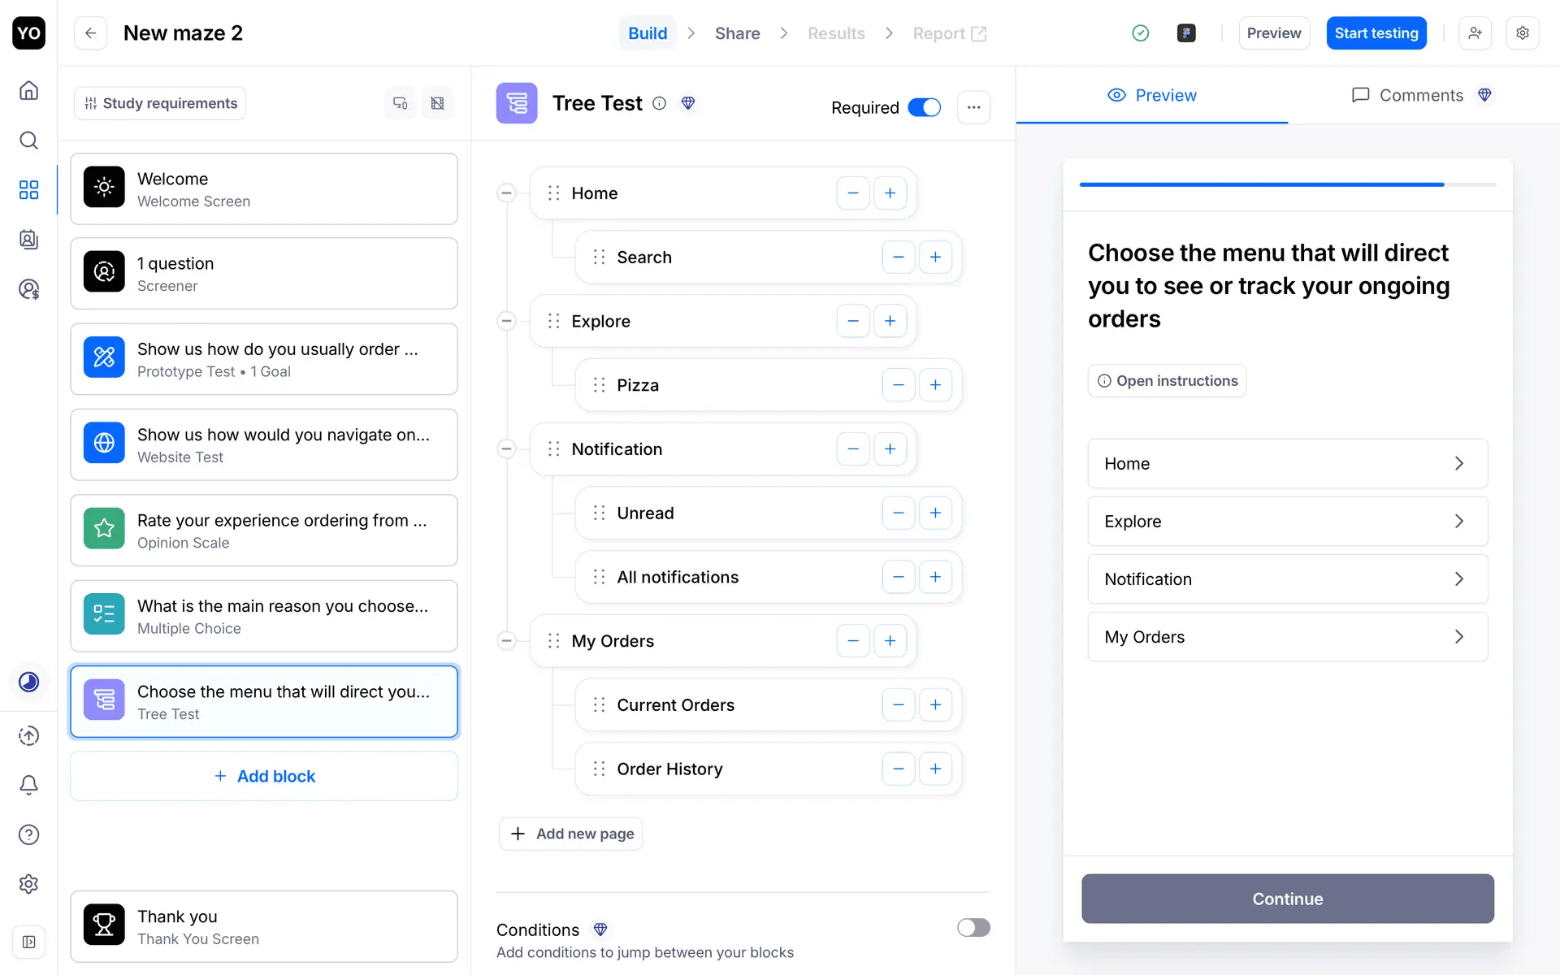Go to the Share step
This screenshot has width=1560, height=975.
click(737, 33)
